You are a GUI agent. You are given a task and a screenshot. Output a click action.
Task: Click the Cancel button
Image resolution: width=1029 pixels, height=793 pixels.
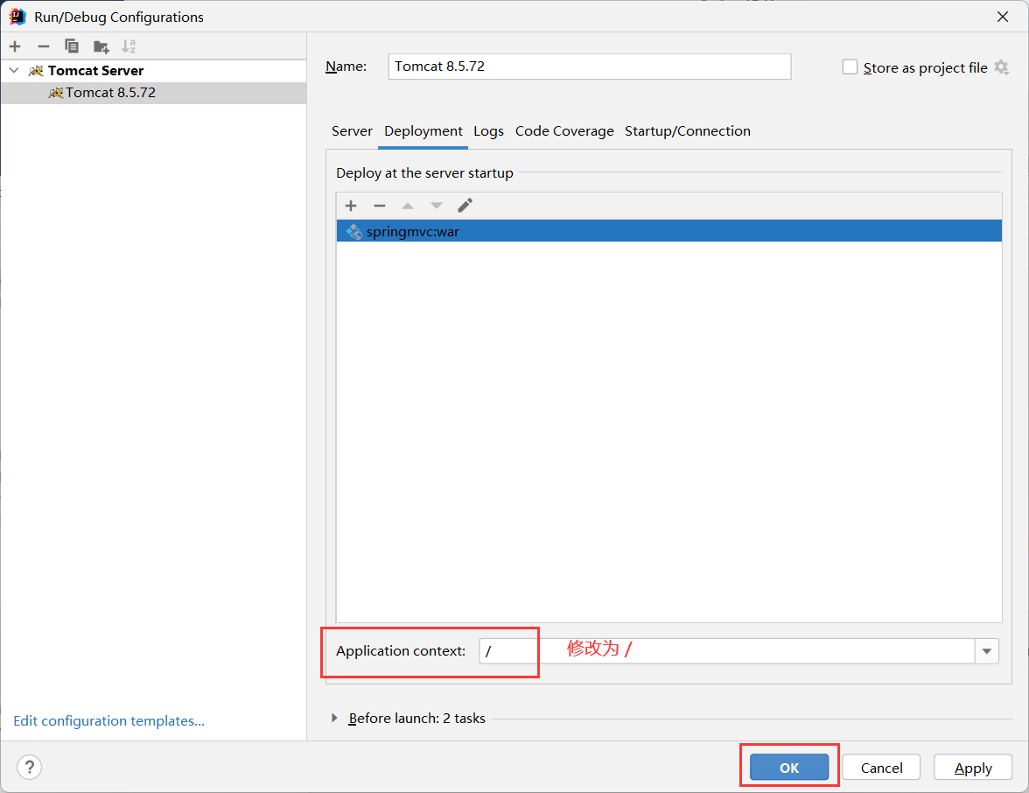(881, 767)
